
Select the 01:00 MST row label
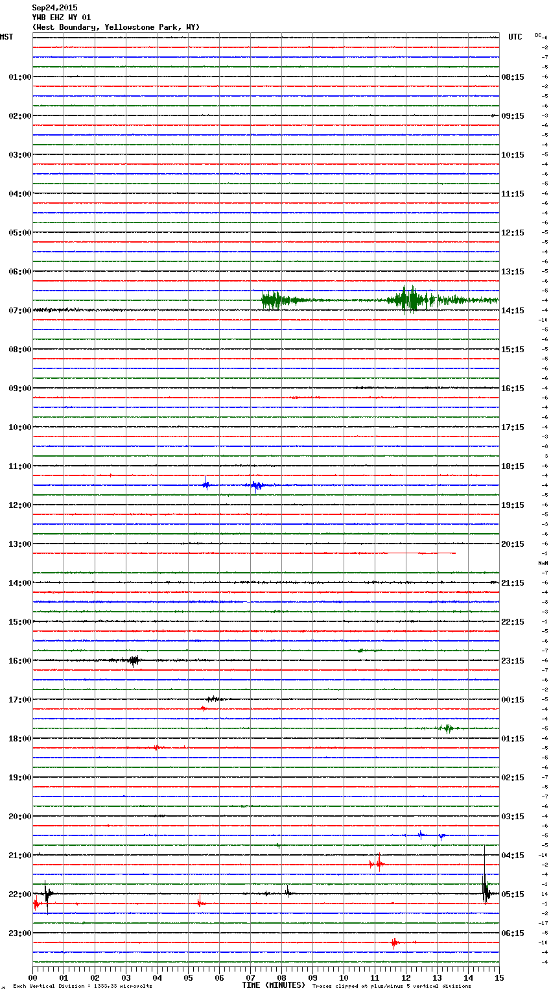pyautogui.click(x=20, y=77)
